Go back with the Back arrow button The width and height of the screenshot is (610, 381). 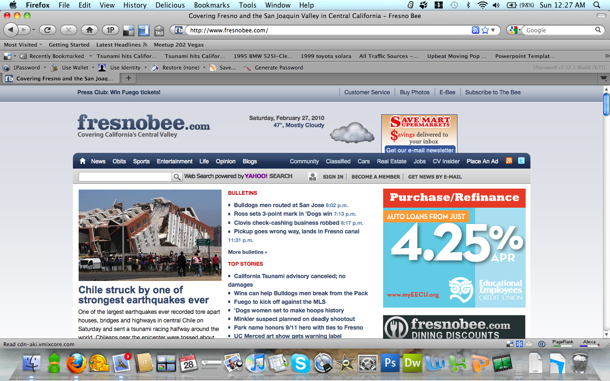click(11, 30)
